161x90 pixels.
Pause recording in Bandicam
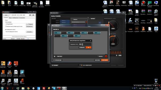click(30, 15)
